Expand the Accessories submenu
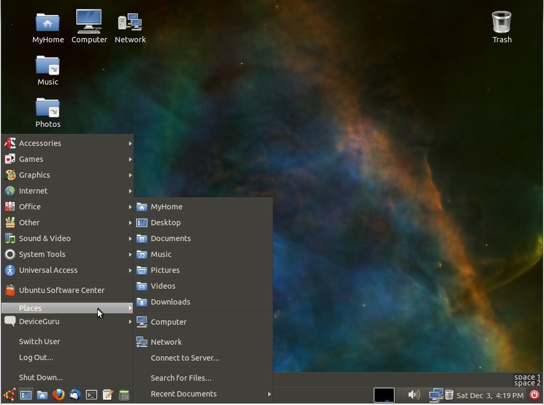 coord(67,143)
